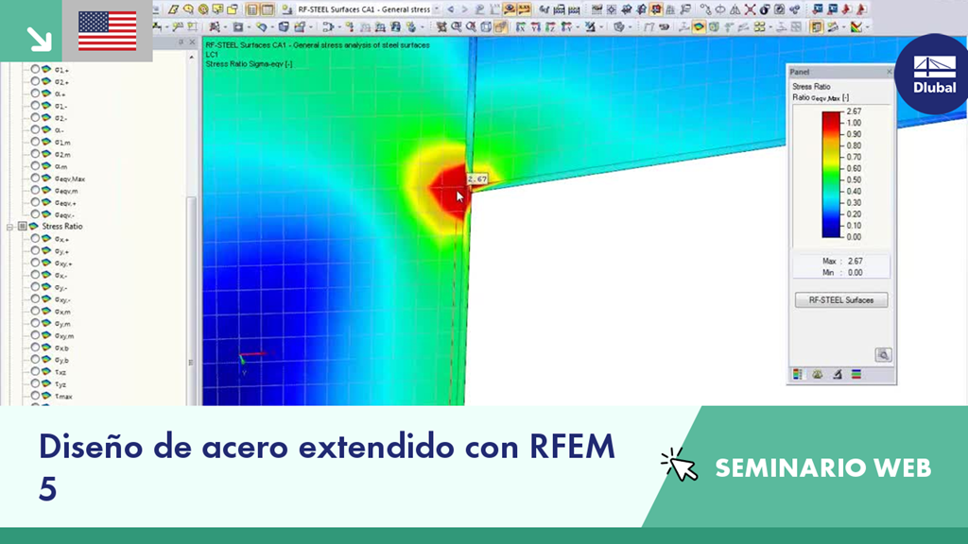Select the τmax stress ratio radio button

(x=35, y=396)
